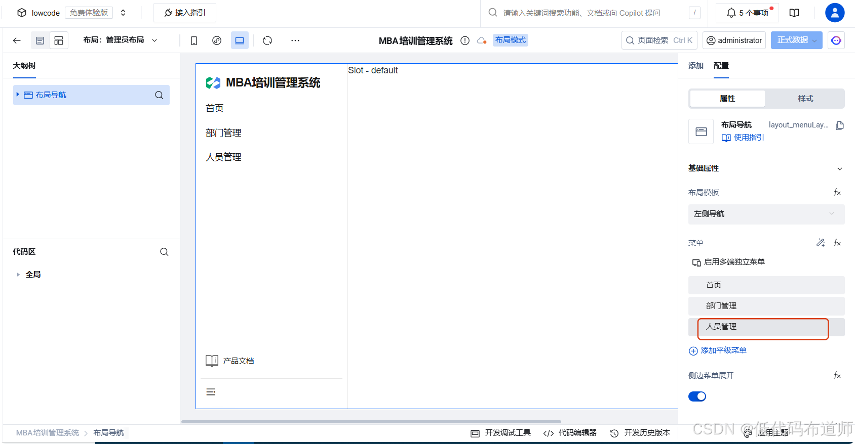Select the 属性 tab
855x444 pixels.
tap(727, 99)
